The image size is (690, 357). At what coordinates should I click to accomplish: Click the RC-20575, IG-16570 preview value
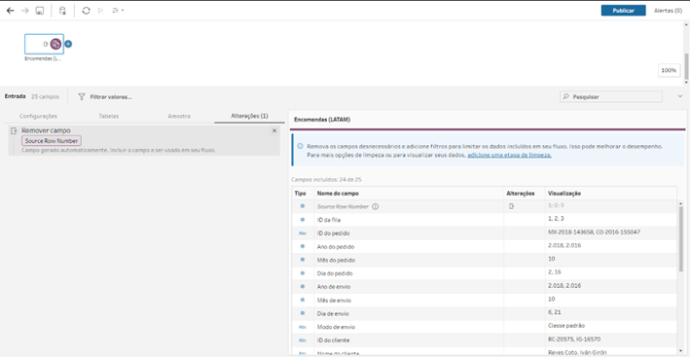tap(574, 339)
